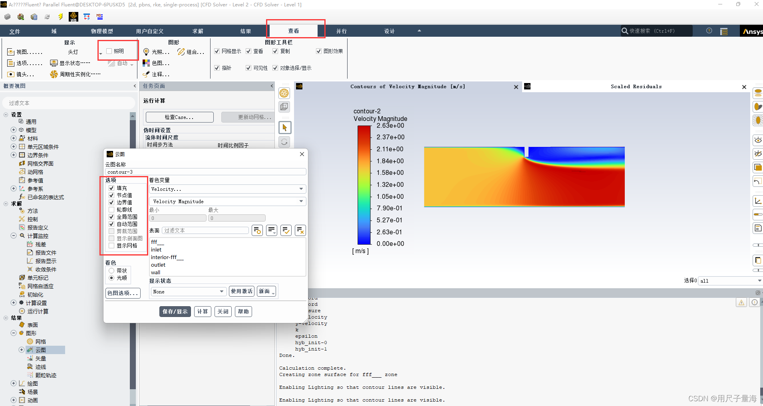Click the help question mark icon near search
763x406 pixels.
(x=709, y=31)
